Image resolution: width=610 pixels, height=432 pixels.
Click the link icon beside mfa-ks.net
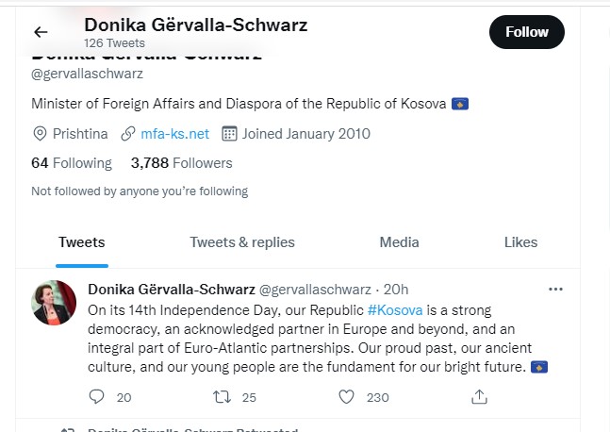click(x=129, y=134)
